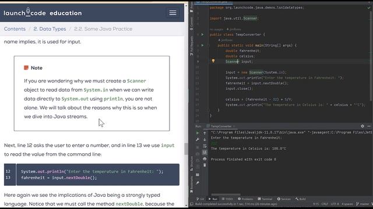Click the nextDouble code in webpage snippet
The width and height of the screenshot is (373, 209).
coord(78,178)
